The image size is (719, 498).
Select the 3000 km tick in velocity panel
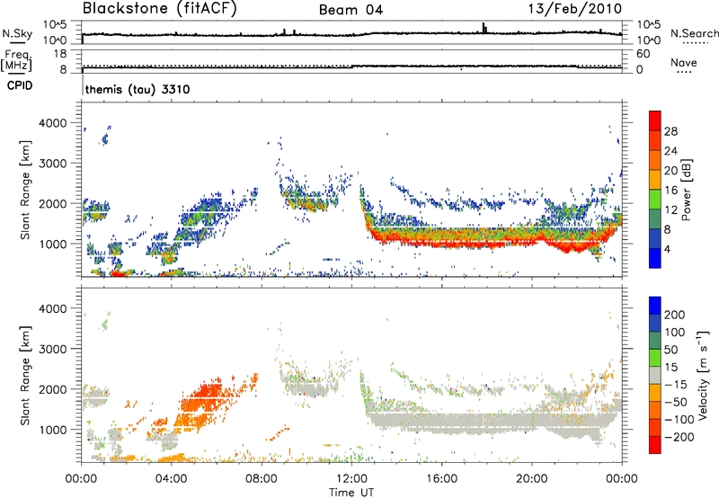click(53, 349)
